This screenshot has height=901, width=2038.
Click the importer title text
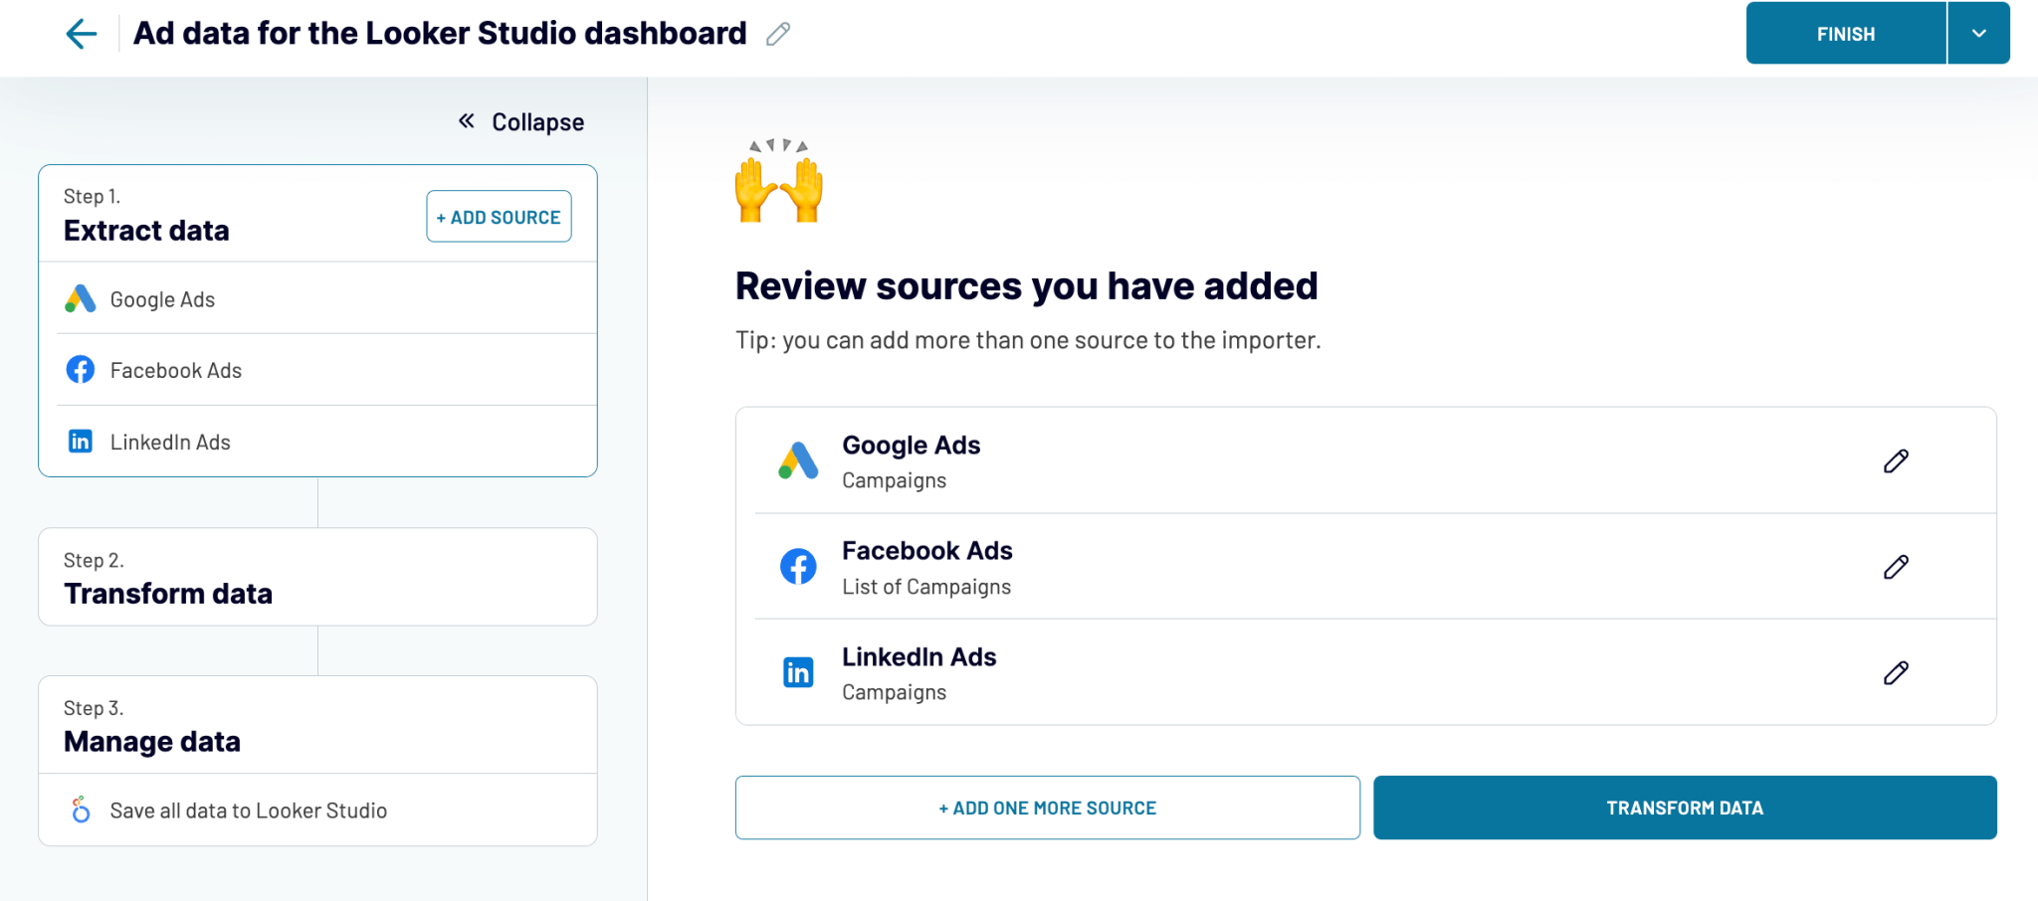[440, 33]
